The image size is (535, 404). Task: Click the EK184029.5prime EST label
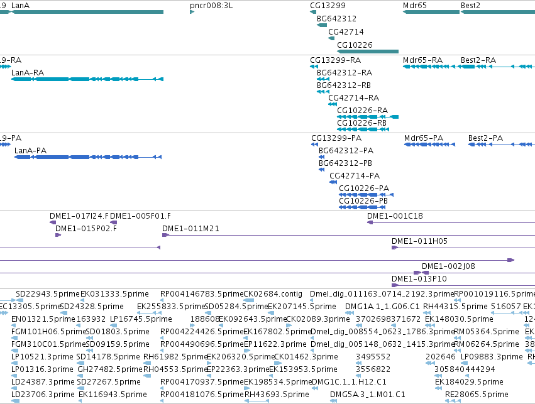click(469, 382)
